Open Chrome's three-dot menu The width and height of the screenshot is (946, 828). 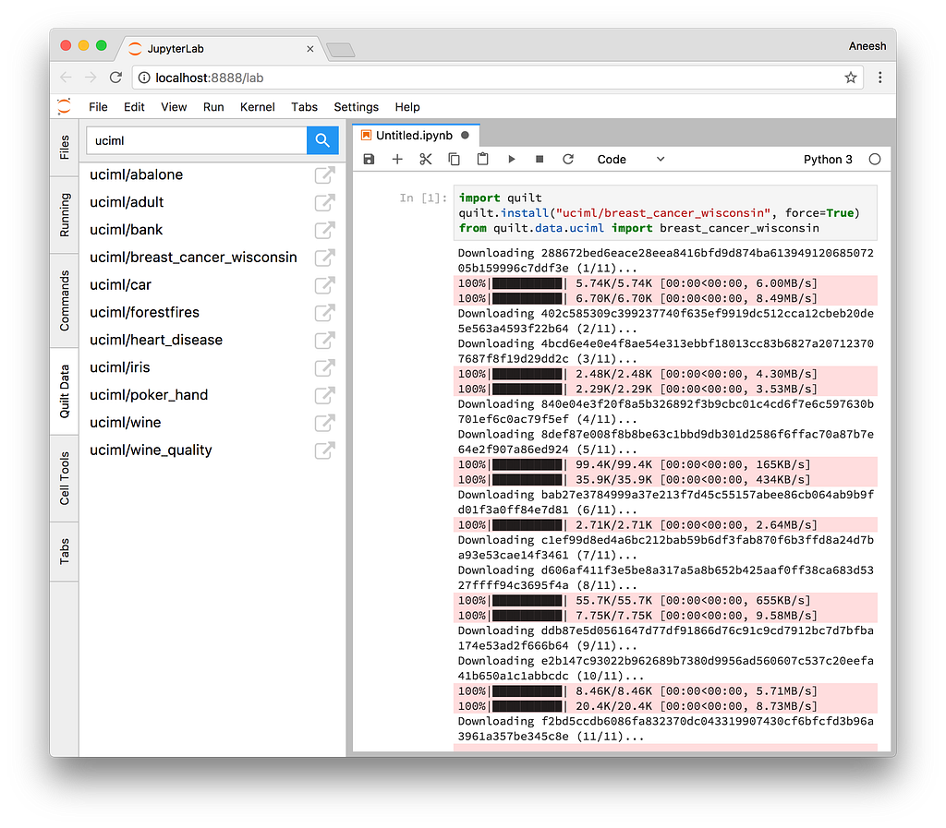880,78
